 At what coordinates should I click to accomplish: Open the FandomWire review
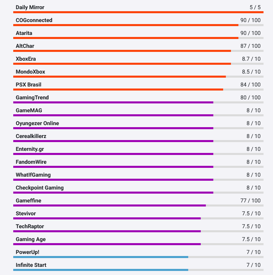pos(31,162)
